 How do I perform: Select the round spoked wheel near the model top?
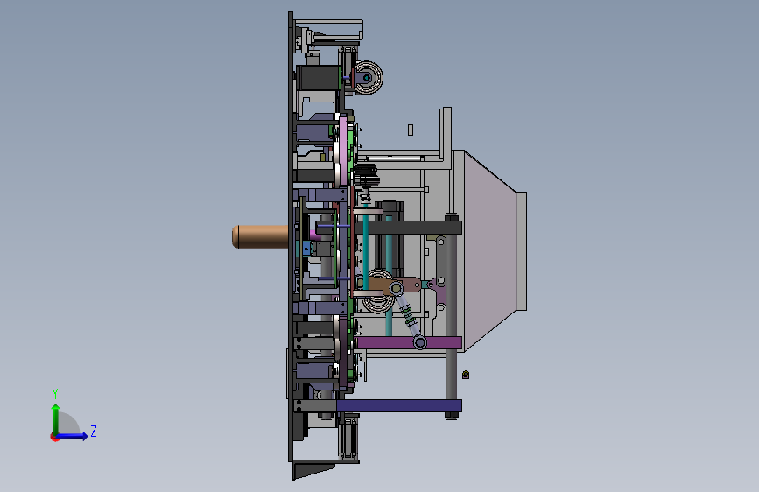click(x=368, y=78)
